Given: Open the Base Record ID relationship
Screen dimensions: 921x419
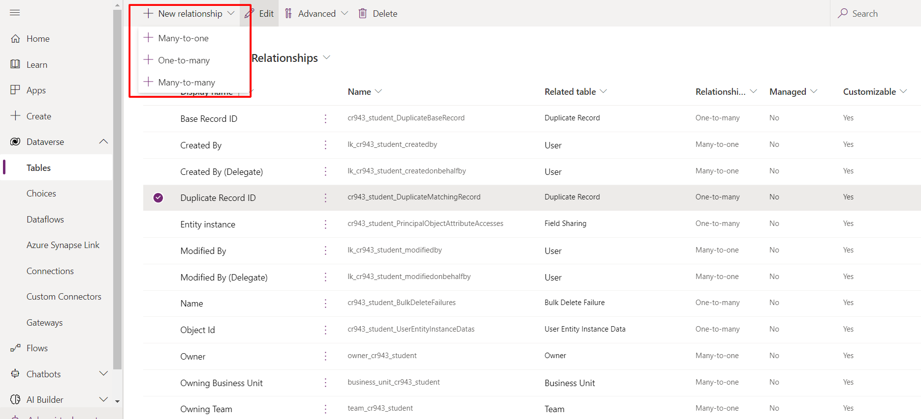Looking at the screenshot, I should point(209,119).
